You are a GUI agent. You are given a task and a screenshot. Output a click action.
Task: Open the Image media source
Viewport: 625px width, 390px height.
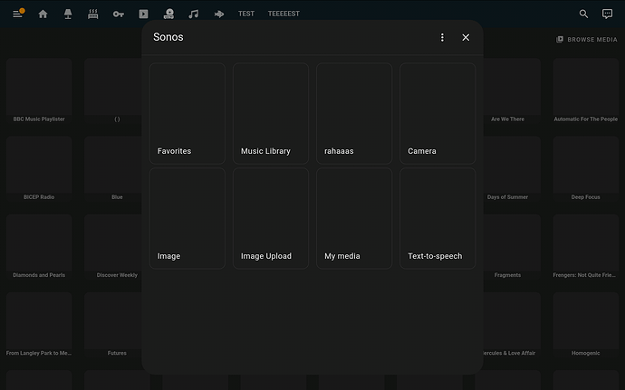pos(187,218)
